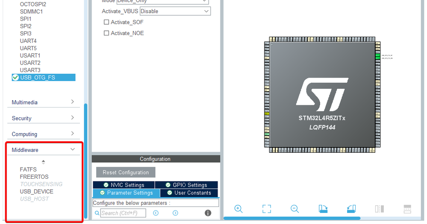Click into the Search (Ctrl+F) field
The image size is (427, 224).
(x=123, y=213)
